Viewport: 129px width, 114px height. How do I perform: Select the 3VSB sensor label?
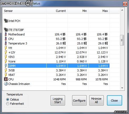[x=11, y=70]
